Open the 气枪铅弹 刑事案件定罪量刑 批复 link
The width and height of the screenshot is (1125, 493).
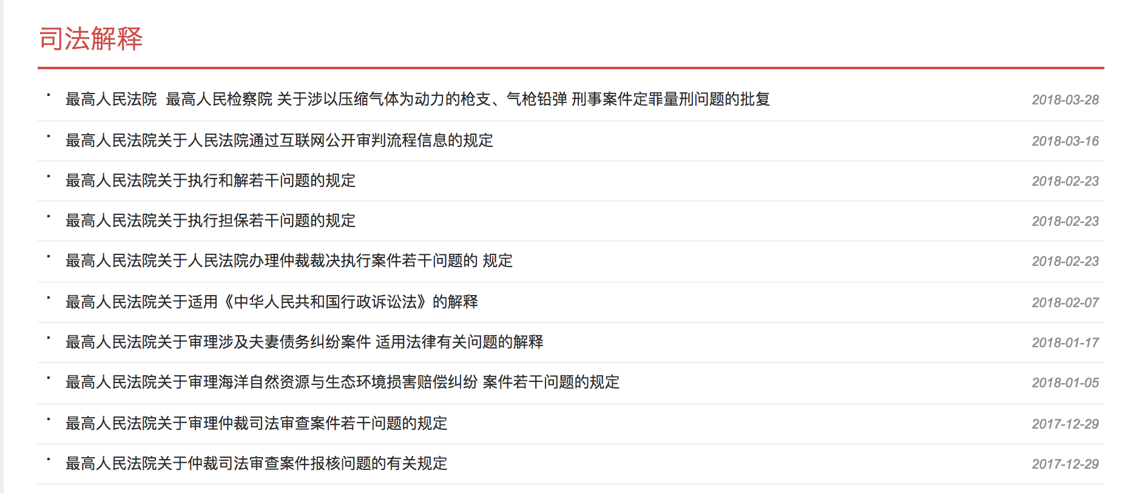[417, 99]
